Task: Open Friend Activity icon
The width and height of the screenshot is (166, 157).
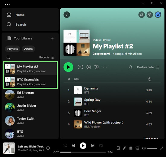Action: point(150,14)
